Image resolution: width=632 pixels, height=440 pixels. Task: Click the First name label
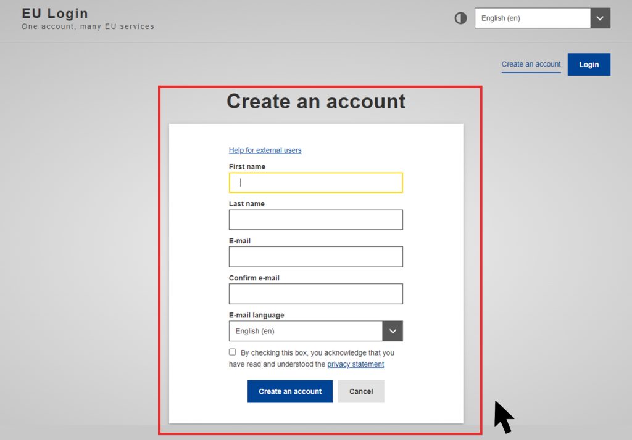coord(247,166)
